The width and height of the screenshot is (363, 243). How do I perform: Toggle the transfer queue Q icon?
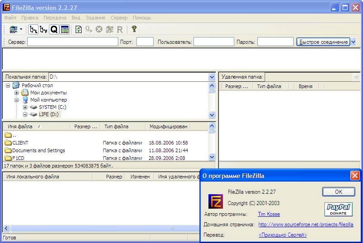[54, 29]
